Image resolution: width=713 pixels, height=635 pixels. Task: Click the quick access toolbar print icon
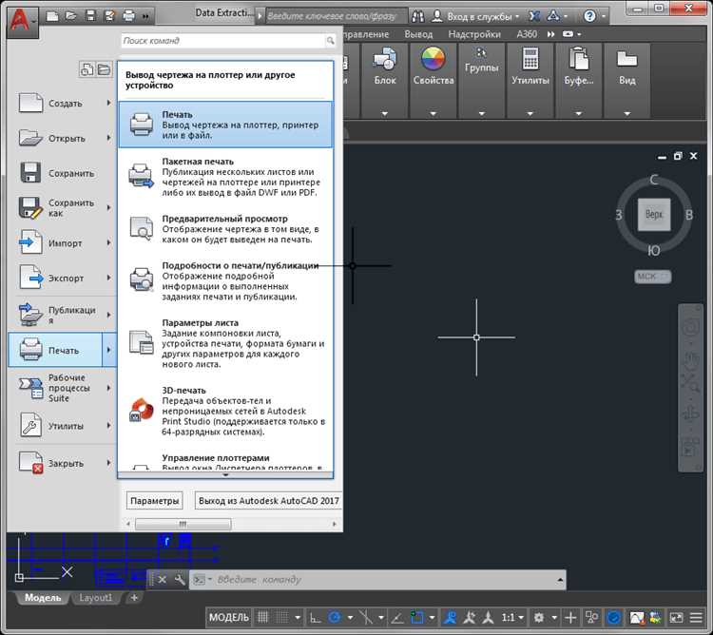[130, 16]
